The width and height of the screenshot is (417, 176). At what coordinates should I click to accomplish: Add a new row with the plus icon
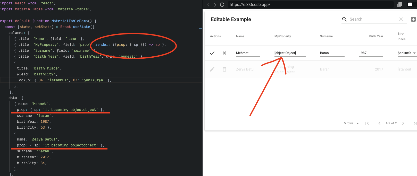(413, 19)
